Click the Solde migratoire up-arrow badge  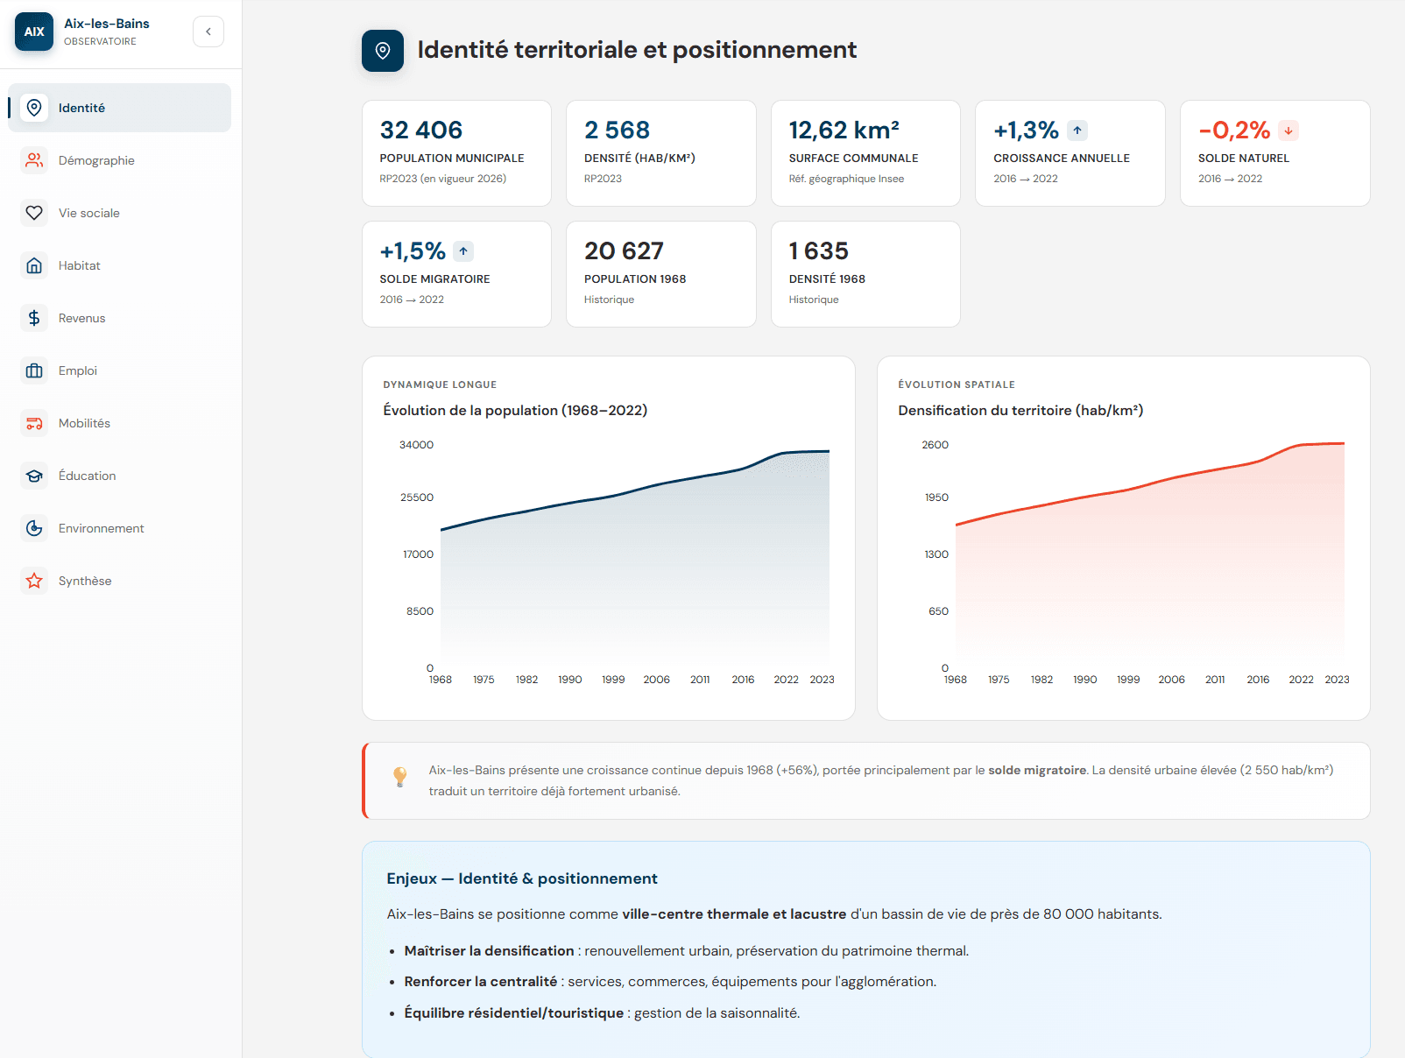[x=463, y=251]
